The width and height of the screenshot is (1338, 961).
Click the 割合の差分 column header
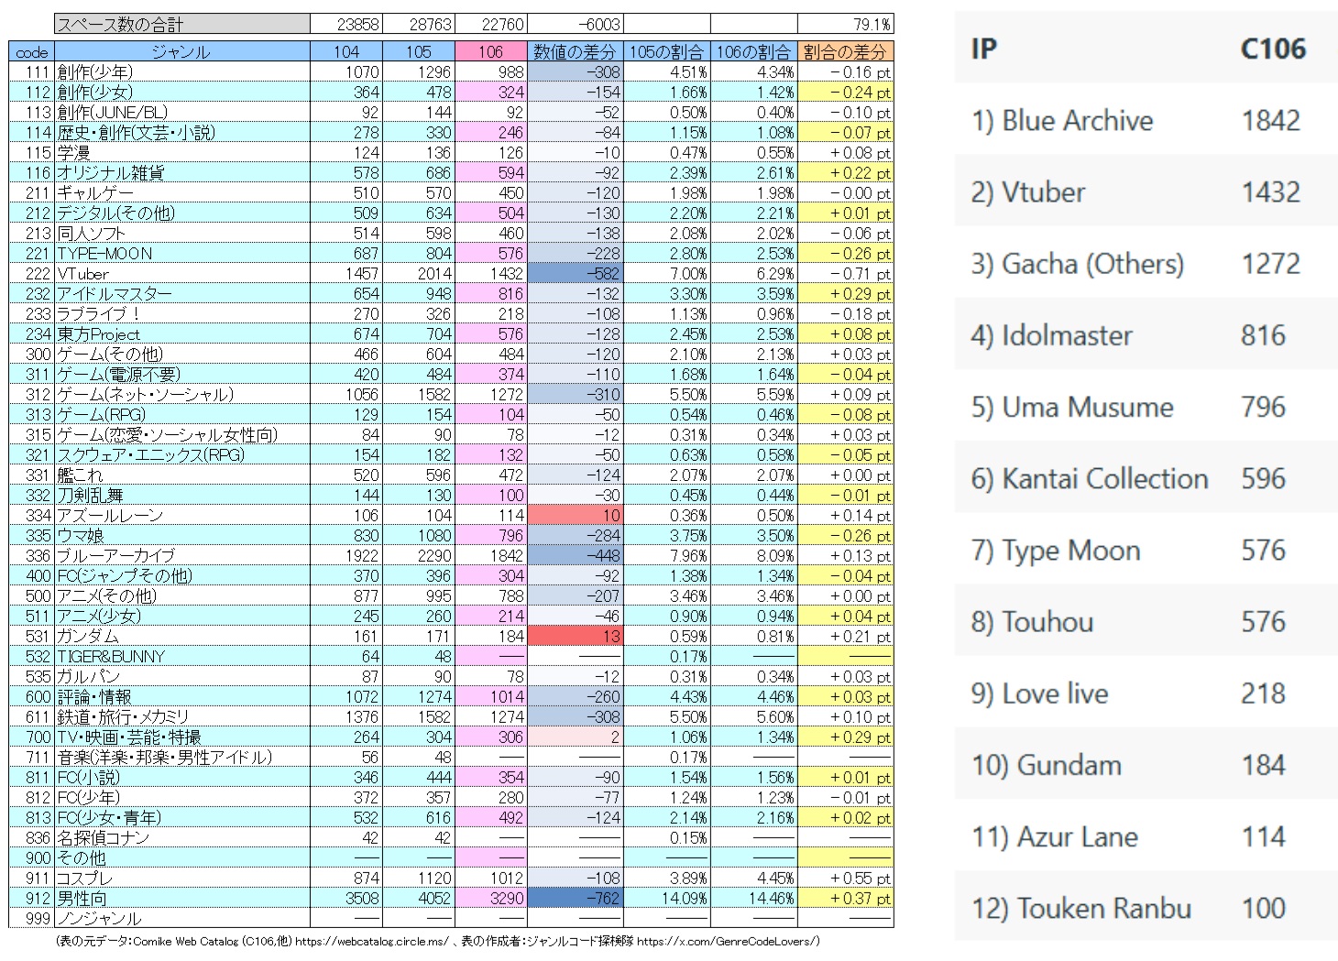[x=846, y=52]
